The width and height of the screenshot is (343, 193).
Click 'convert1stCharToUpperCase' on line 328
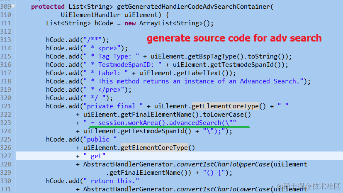pyautogui.click(x=223, y=164)
